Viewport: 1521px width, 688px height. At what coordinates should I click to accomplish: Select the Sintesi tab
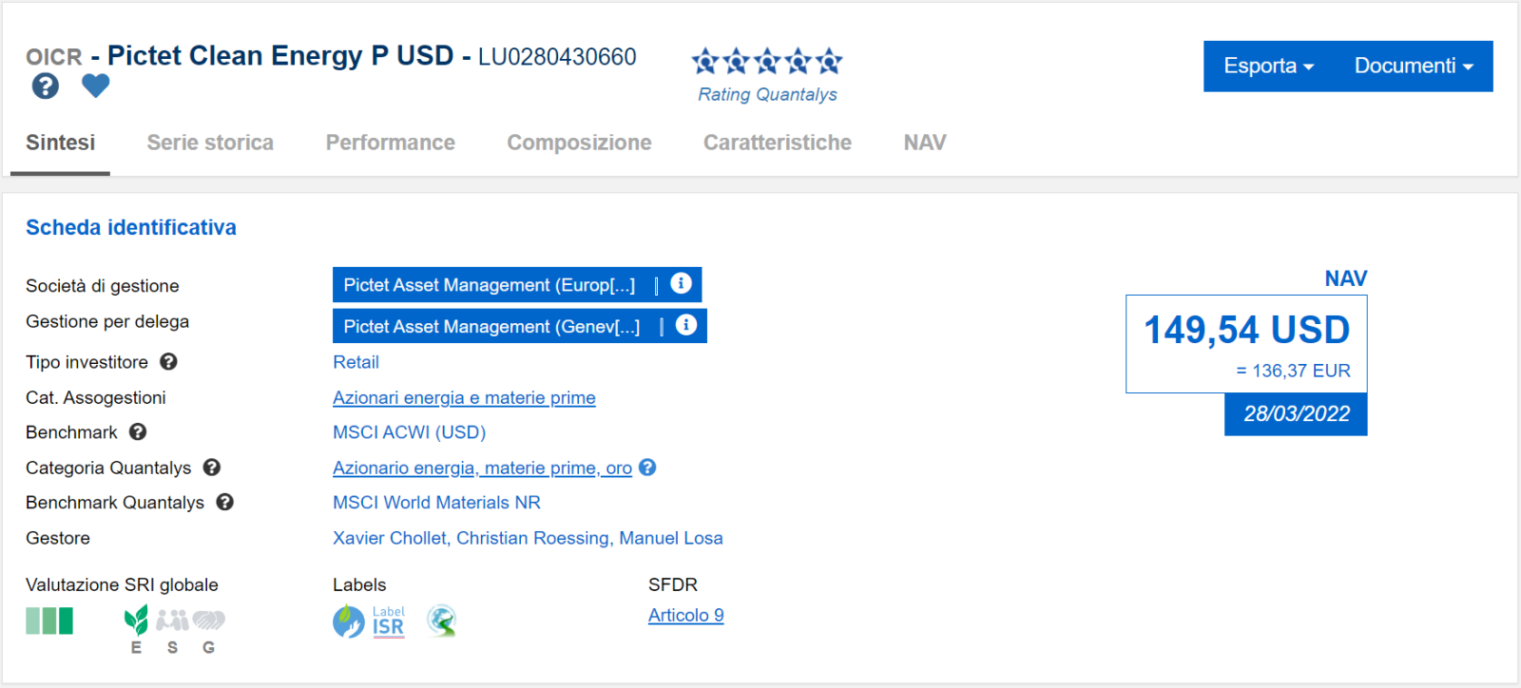coord(60,143)
